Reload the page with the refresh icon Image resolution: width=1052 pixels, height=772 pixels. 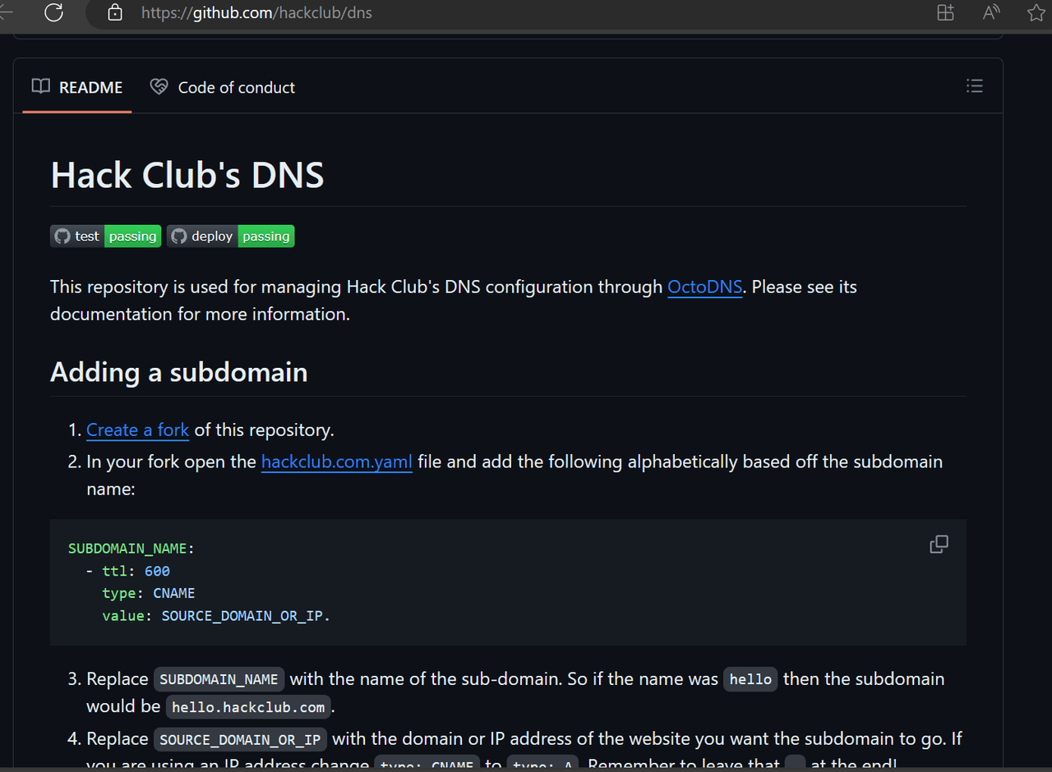[x=54, y=12]
